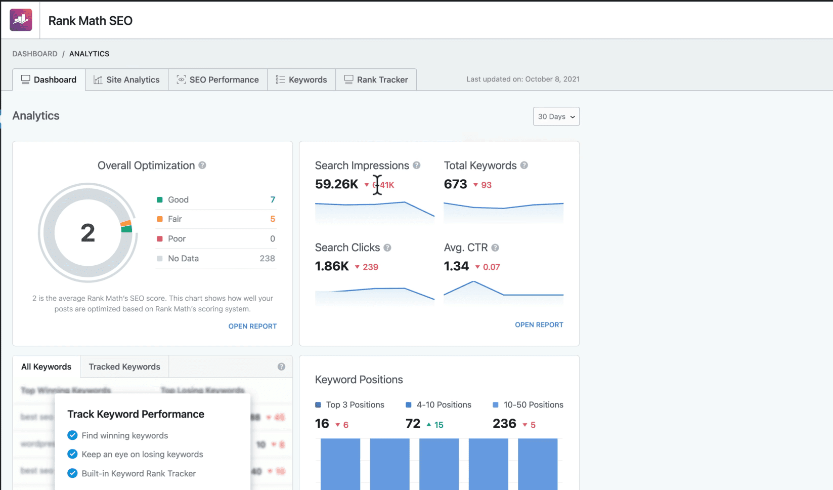Click the Track Keyword Performance heading
833x490 pixels.
click(x=136, y=414)
